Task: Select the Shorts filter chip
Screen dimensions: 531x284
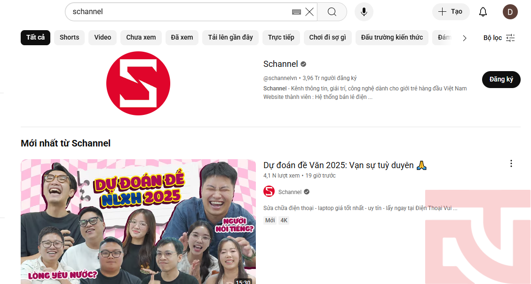Action: point(70,37)
